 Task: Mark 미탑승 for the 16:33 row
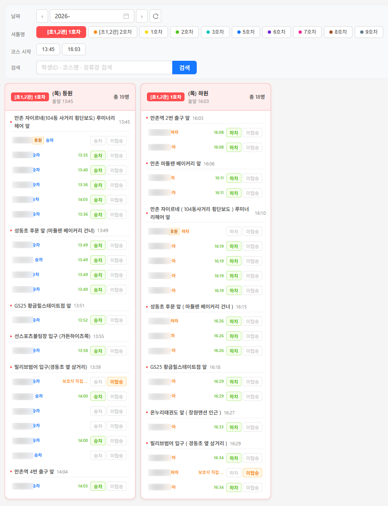252,427
